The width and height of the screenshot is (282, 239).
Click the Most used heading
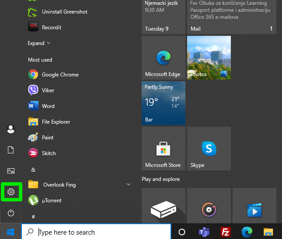tap(40, 60)
